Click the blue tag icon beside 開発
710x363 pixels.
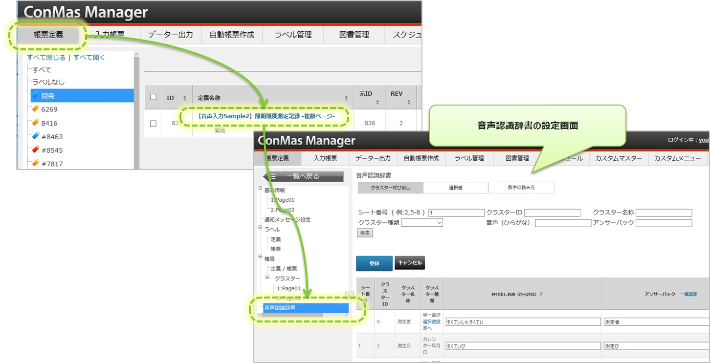click(36, 95)
